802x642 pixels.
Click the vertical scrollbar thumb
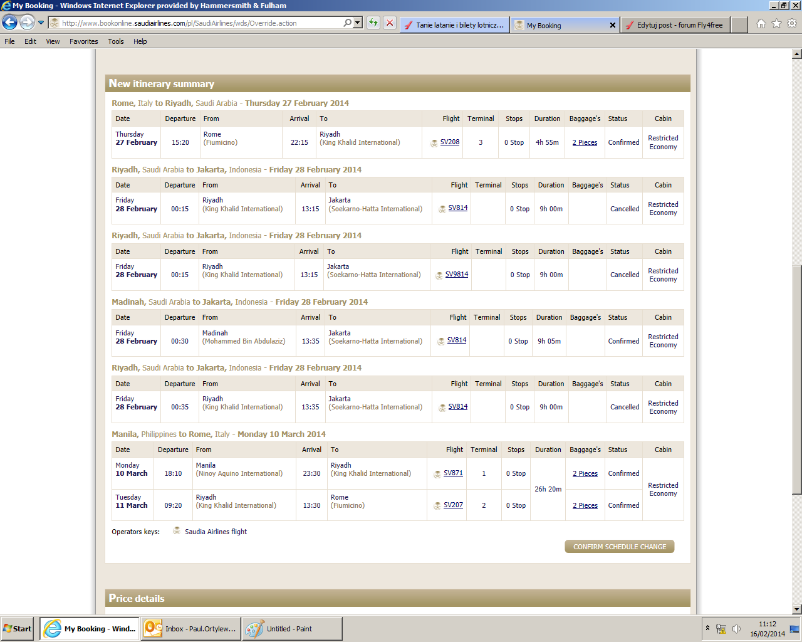pos(797,380)
